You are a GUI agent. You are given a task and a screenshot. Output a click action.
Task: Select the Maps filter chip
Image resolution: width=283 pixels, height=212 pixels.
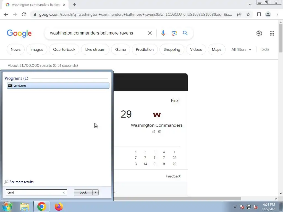coord(217,50)
